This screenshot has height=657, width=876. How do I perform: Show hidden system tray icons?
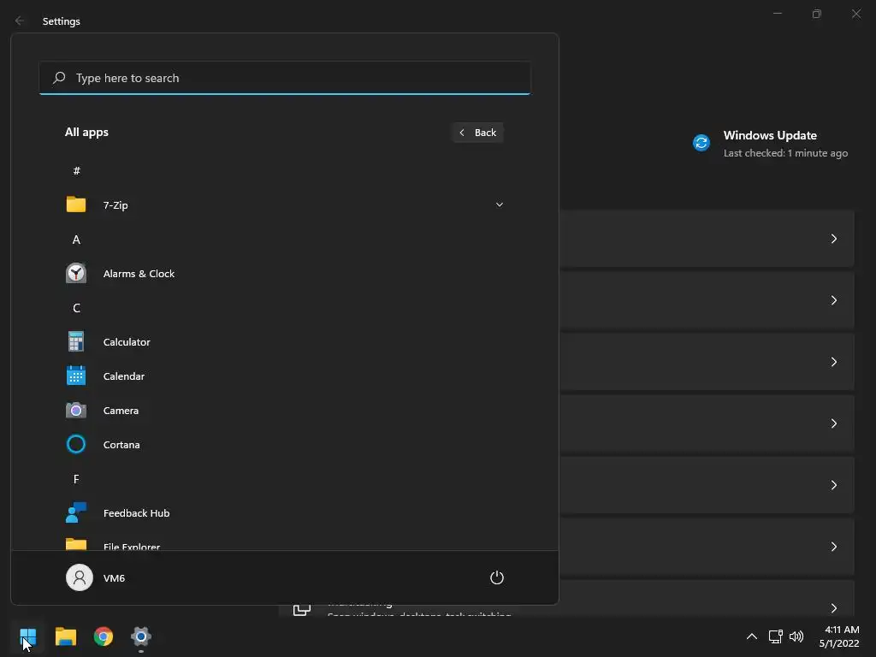tap(752, 636)
